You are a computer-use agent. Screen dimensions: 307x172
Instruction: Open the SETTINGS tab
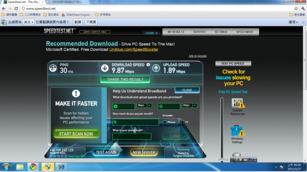tap(221, 32)
